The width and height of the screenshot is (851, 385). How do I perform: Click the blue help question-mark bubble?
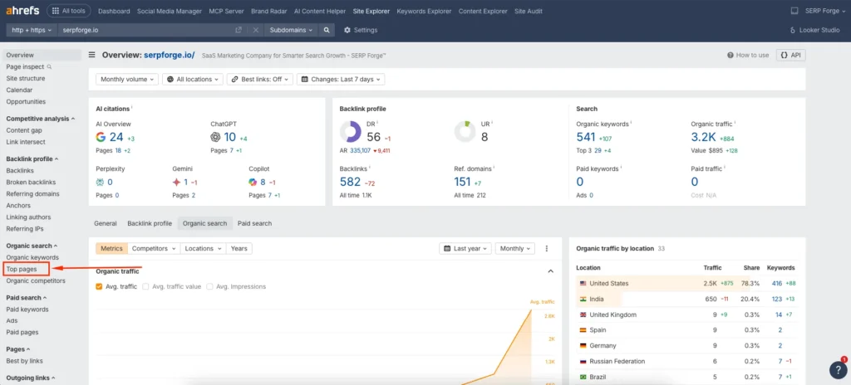point(838,370)
